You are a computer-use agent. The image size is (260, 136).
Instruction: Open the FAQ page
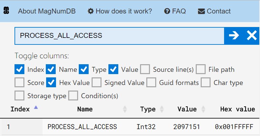[179, 11]
